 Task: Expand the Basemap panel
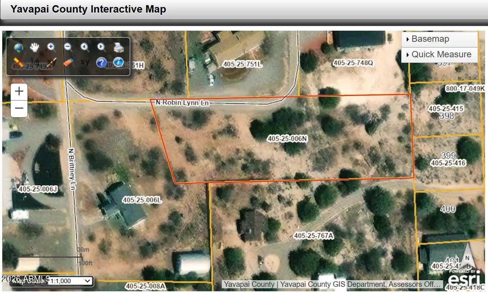pyautogui.click(x=439, y=39)
